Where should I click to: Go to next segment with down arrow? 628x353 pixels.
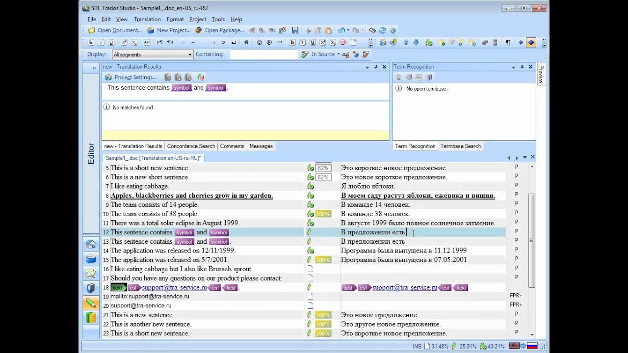[416, 43]
